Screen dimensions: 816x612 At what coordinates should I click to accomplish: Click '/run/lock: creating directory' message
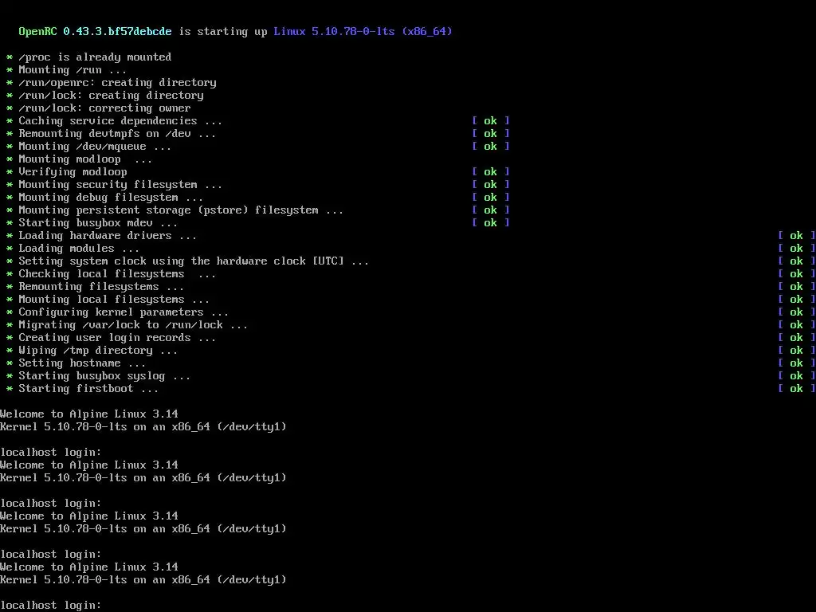point(111,96)
